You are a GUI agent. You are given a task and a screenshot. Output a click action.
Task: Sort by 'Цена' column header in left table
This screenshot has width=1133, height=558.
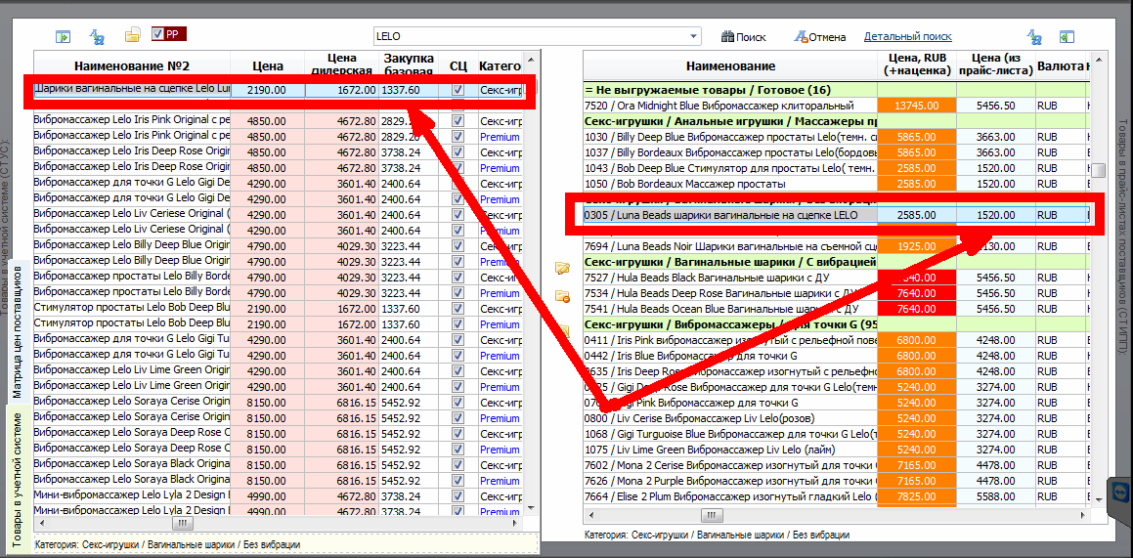pyautogui.click(x=267, y=65)
